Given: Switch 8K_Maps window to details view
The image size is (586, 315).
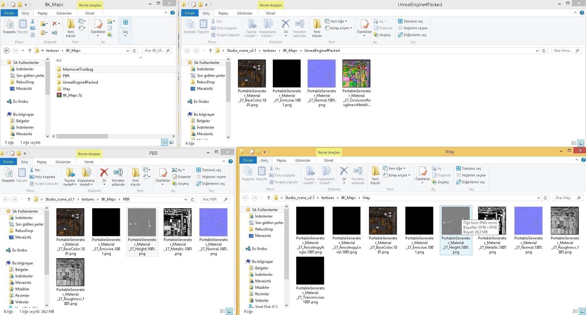Looking at the screenshot, I should (165, 143).
